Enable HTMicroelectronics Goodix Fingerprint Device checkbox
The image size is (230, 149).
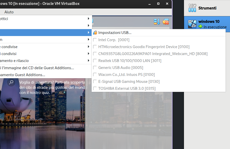[x=95, y=47]
